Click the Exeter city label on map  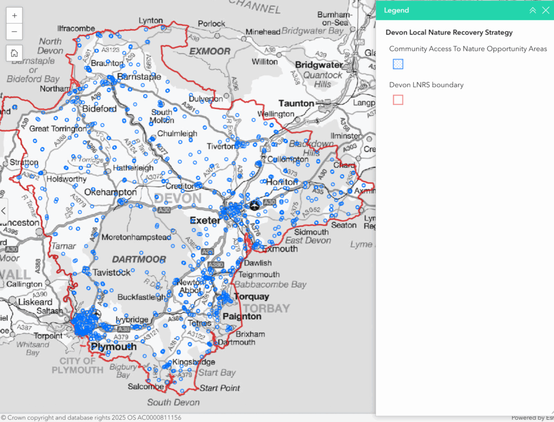point(205,220)
